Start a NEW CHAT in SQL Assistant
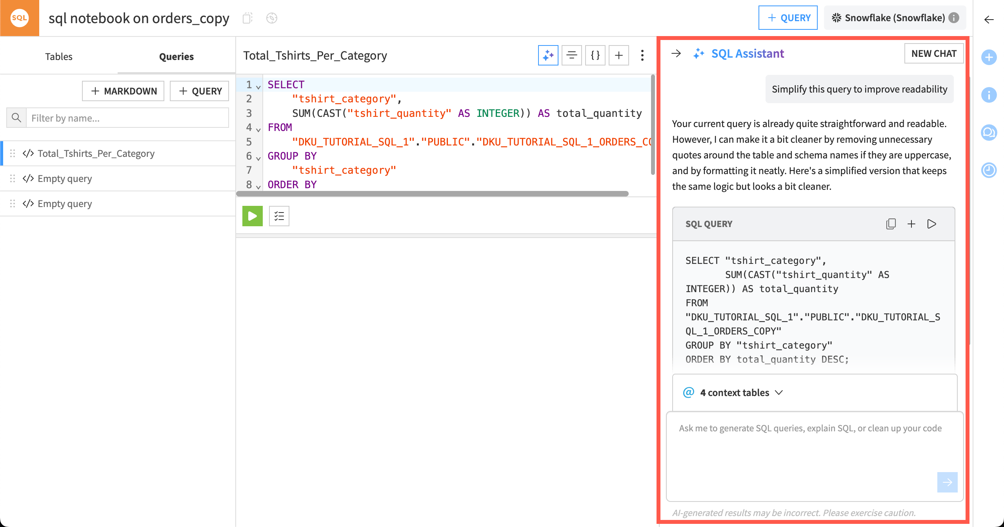1004x527 pixels. coord(934,54)
